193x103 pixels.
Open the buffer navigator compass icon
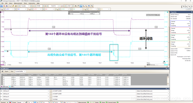[x=62, y=6]
